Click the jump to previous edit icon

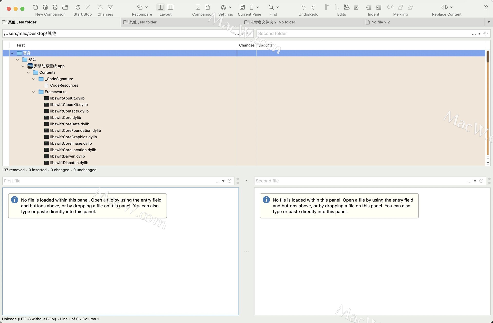click(327, 7)
